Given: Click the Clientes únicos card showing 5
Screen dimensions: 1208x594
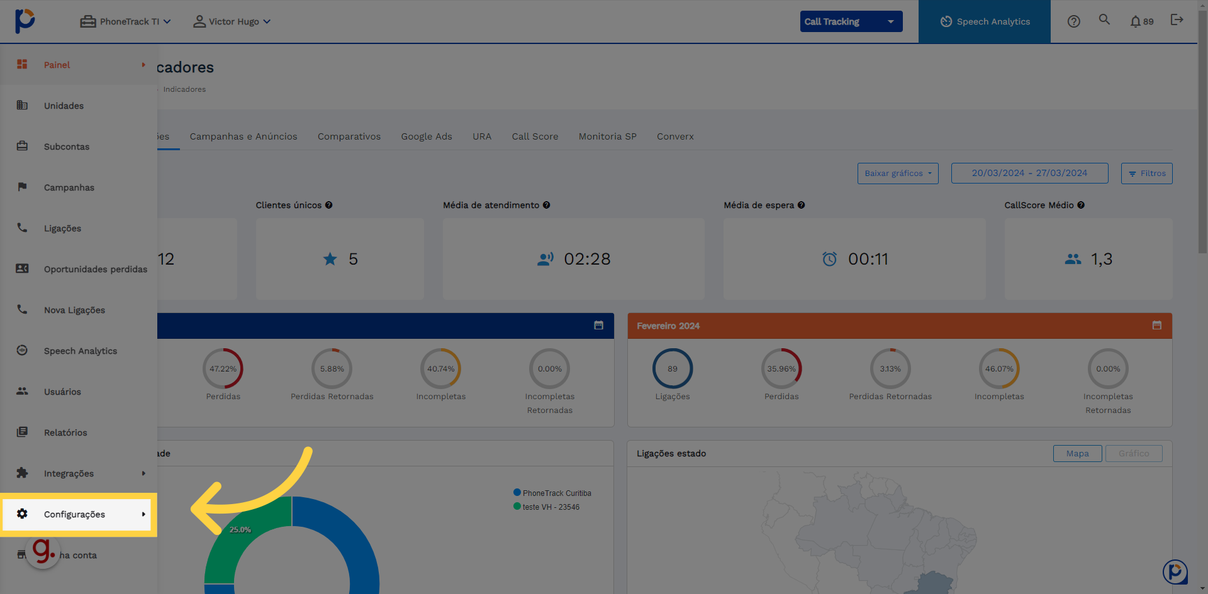Looking at the screenshot, I should [340, 259].
